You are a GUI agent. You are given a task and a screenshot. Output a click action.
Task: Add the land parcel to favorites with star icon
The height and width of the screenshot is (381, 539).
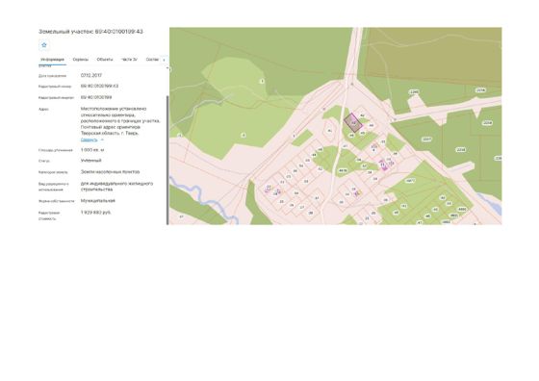(x=44, y=45)
